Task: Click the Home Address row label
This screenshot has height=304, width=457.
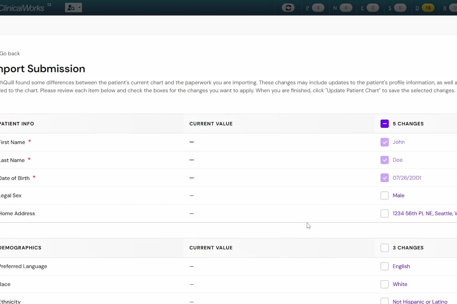Action: coord(17,213)
